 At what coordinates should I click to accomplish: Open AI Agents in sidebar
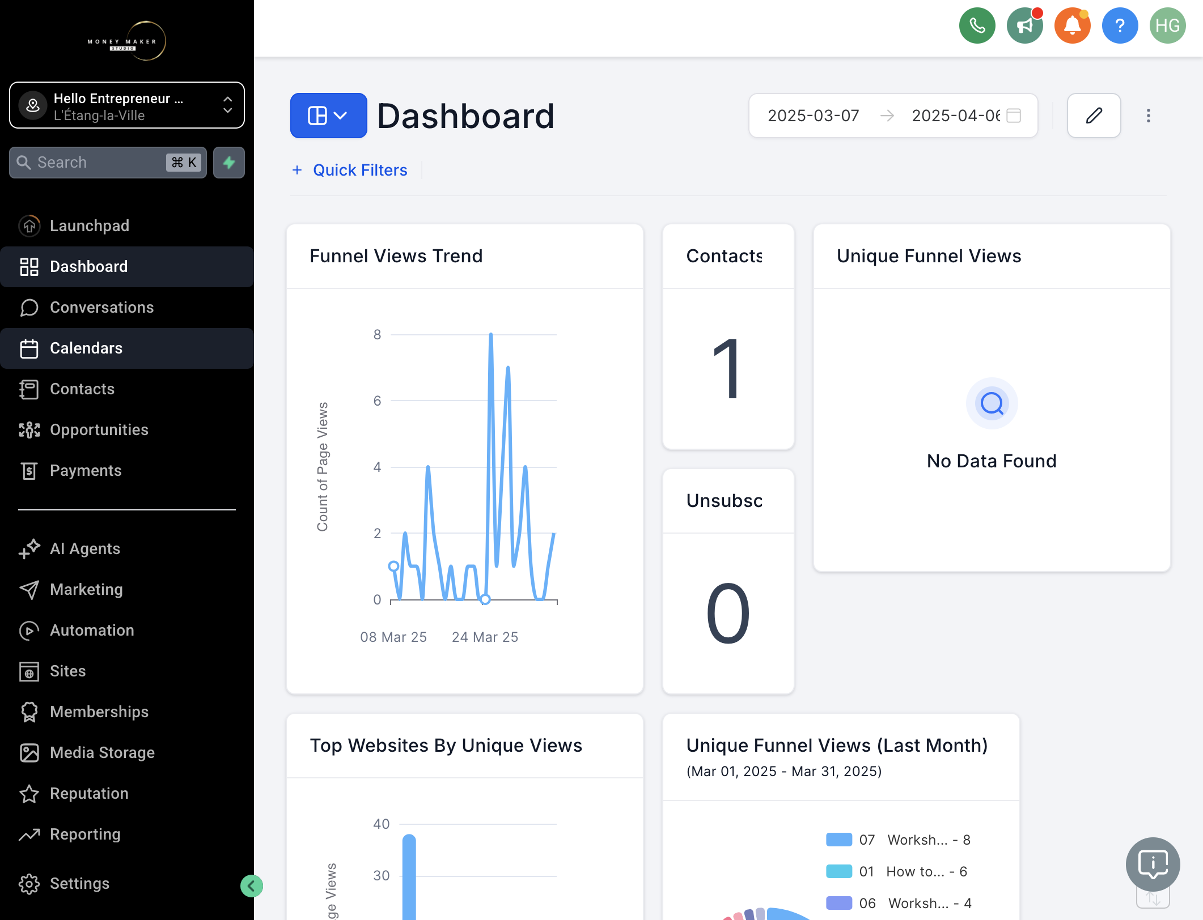click(126, 549)
